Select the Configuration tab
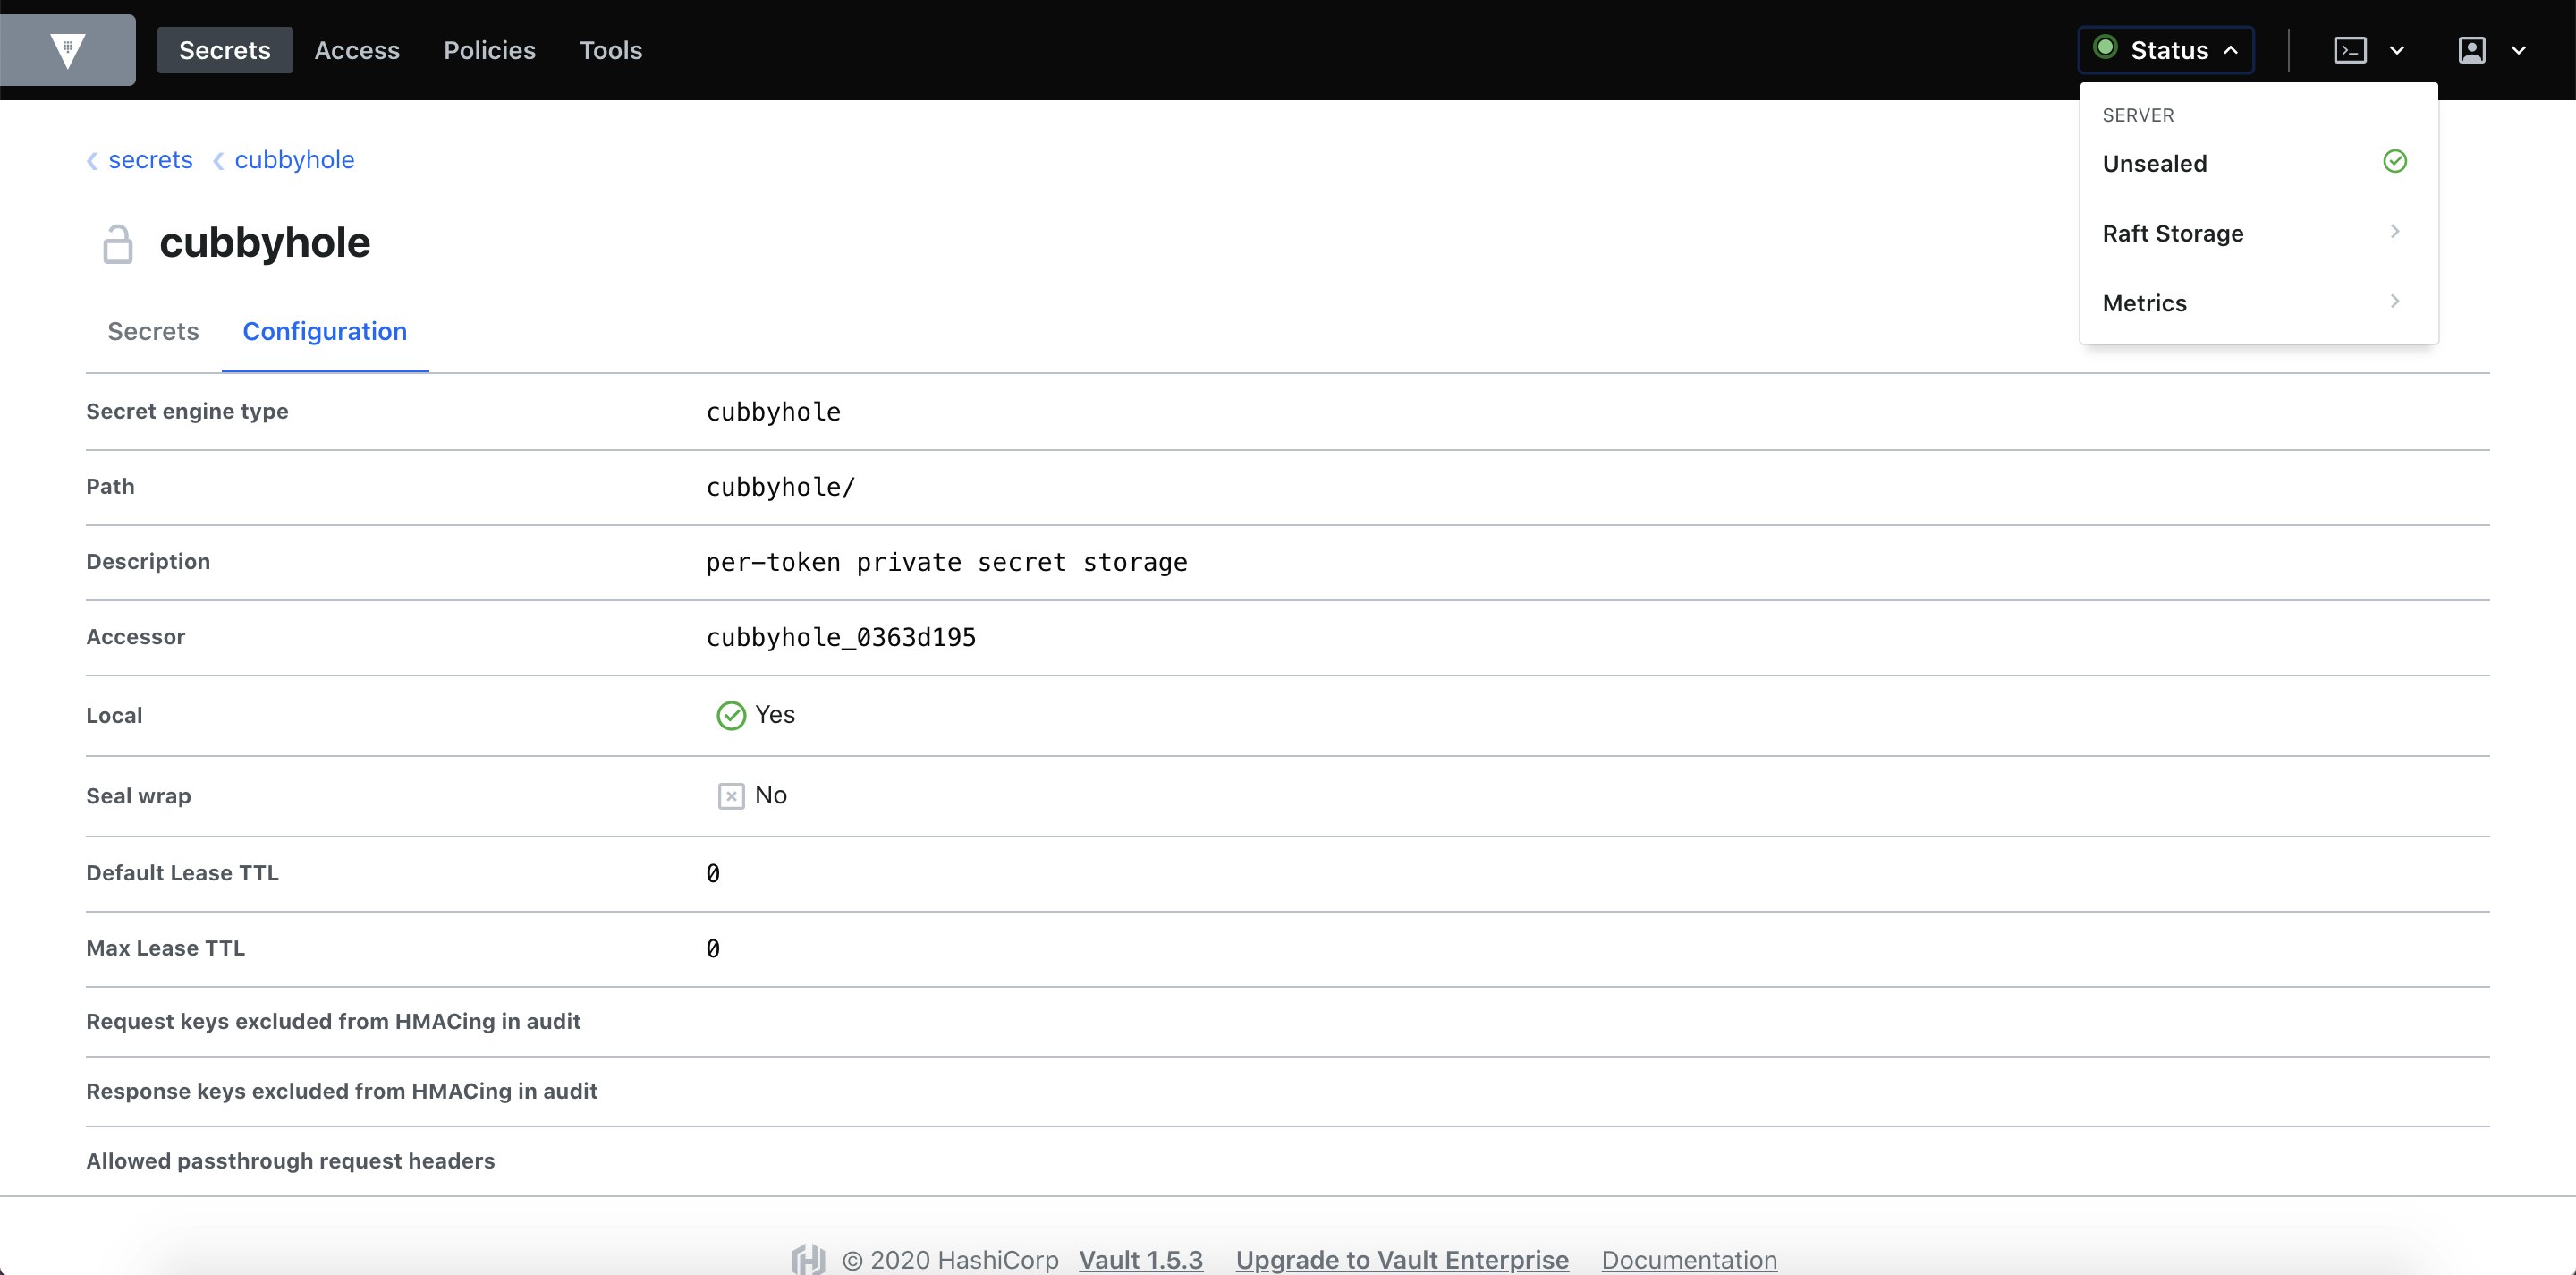Screen dimensions: 2576x1275 pos(325,331)
